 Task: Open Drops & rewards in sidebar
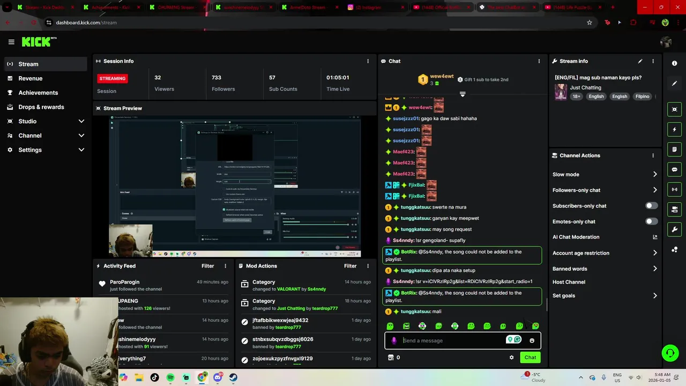coord(45,107)
